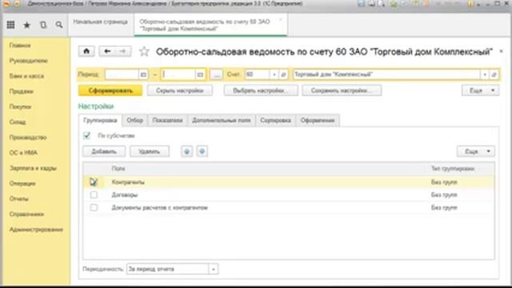This screenshot has height=288, width=512.
Task: Open Руководителю section in sidebar
Action: click(29, 61)
